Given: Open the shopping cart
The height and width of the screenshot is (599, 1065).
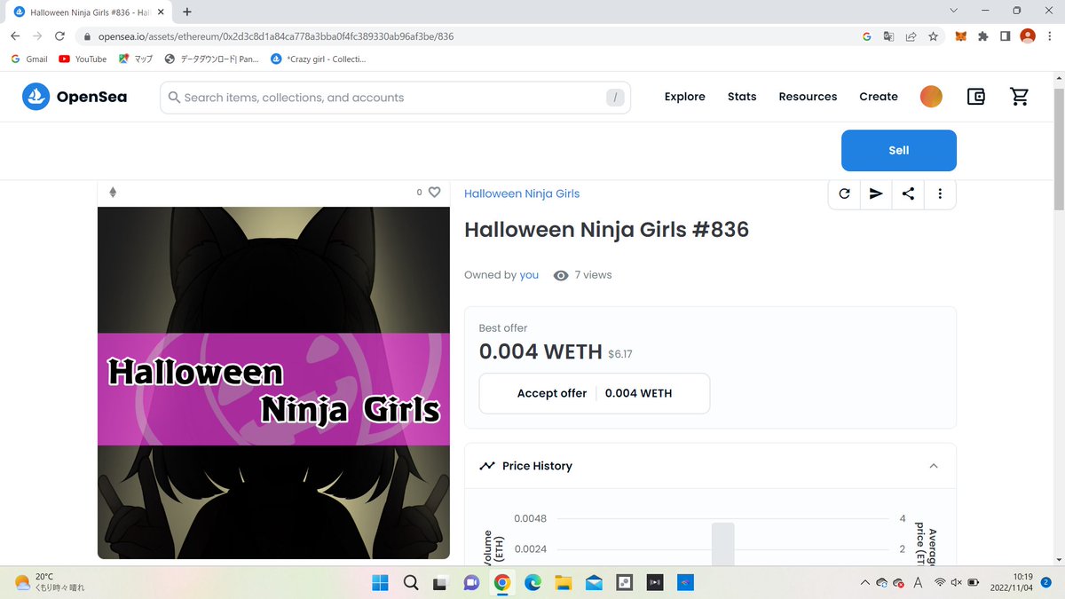Looking at the screenshot, I should [1020, 97].
